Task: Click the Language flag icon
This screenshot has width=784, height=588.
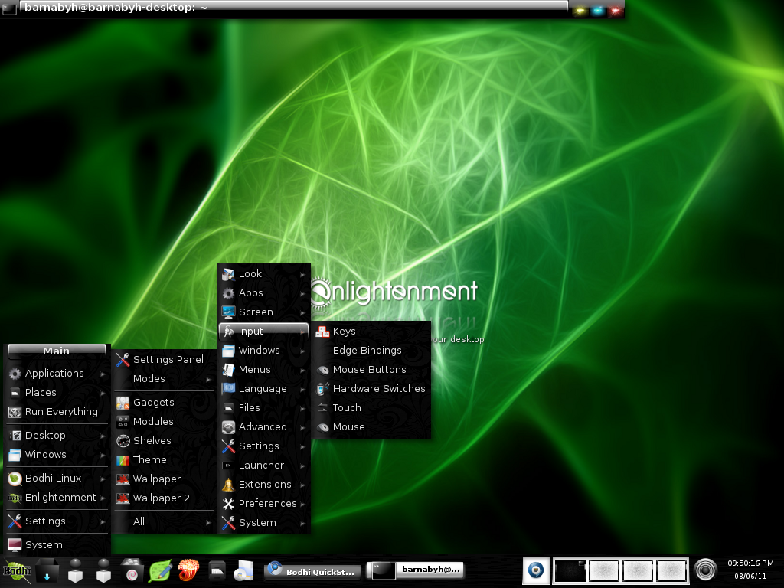Action: coord(228,388)
